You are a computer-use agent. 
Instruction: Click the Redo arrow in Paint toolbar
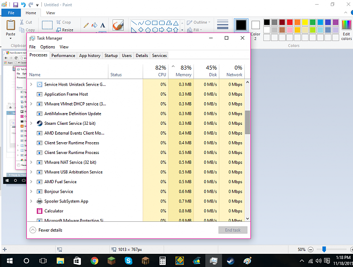pos(31,5)
